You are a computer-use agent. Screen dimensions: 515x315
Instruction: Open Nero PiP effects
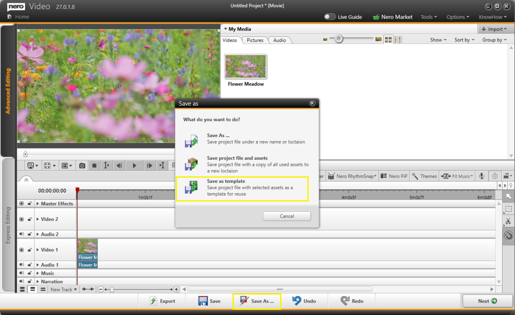(x=394, y=176)
